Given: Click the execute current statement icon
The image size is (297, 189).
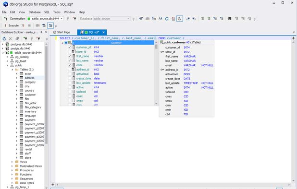Looking at the screenshot, I should [23, 25].
